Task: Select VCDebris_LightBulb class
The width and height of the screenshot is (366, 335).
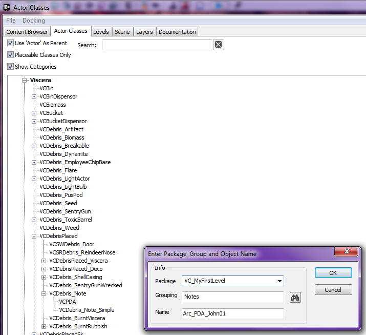Action: coord(63,187)
